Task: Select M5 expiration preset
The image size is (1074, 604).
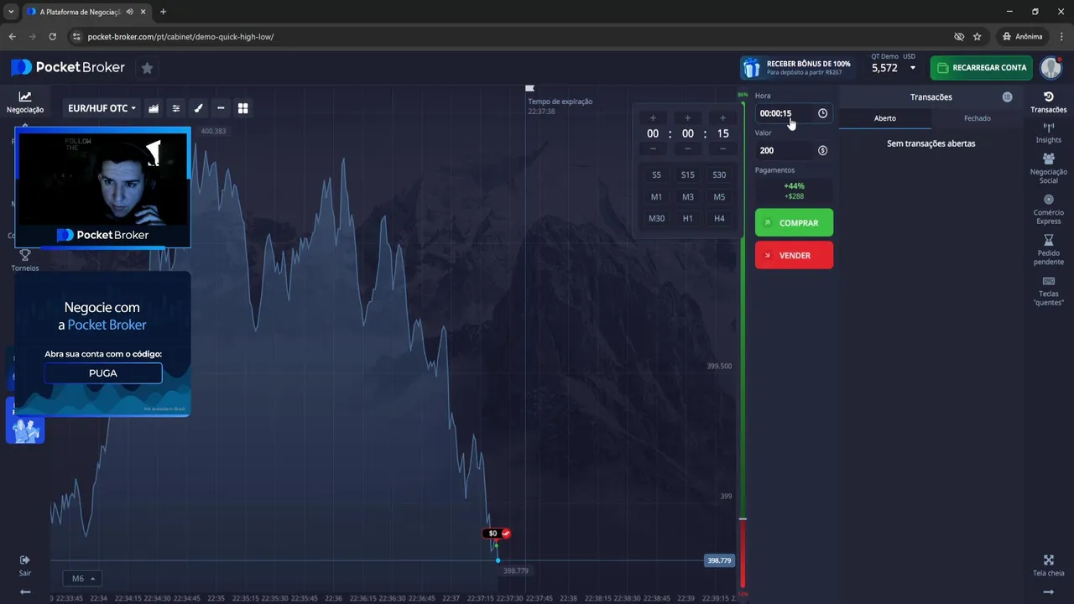Action: click(719, 197)
